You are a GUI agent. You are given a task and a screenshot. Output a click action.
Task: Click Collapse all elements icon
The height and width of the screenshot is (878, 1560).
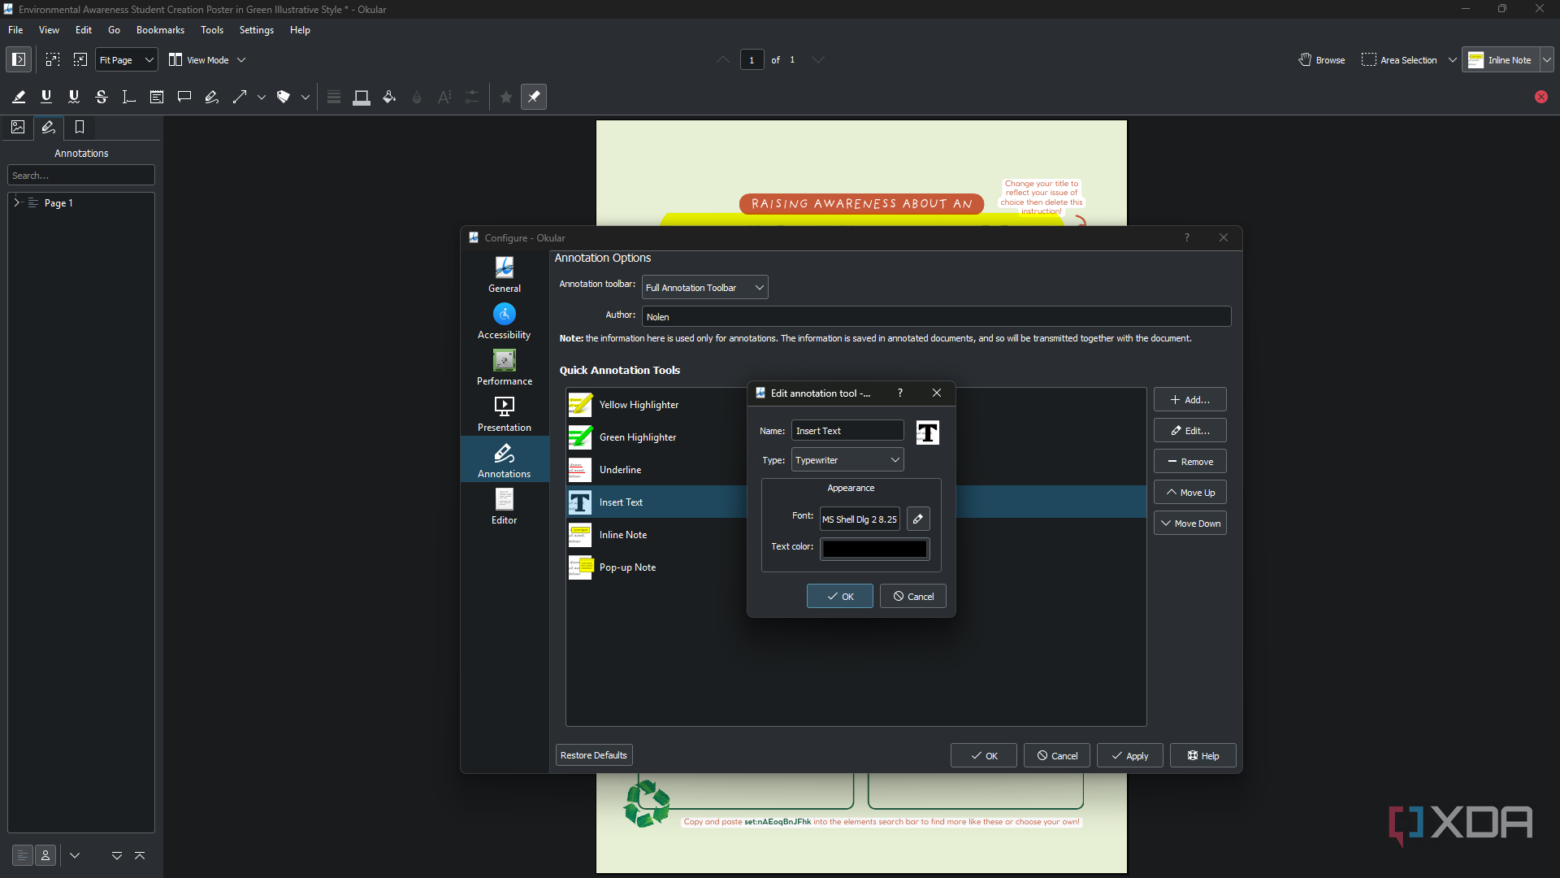click(x=140, y=855)
